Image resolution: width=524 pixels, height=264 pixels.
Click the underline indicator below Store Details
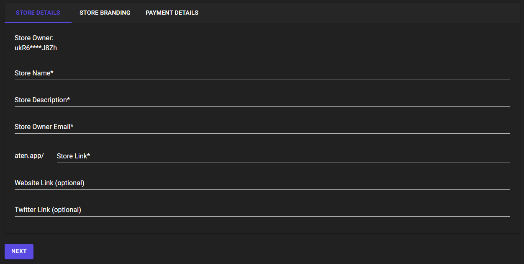(38, 23)
